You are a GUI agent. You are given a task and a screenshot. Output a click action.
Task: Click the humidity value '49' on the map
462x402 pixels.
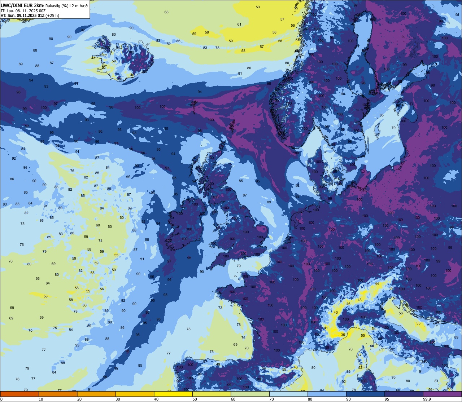[218, 365]
